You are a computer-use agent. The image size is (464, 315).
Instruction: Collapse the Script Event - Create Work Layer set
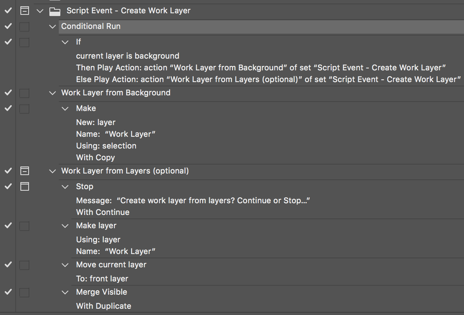click(40, 11)
